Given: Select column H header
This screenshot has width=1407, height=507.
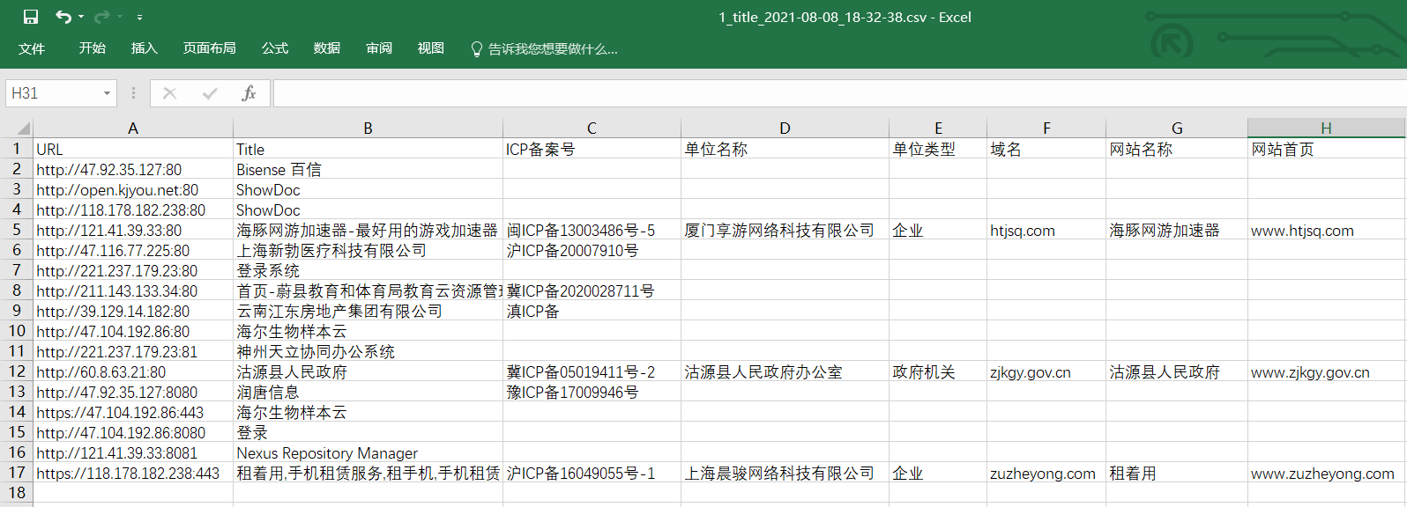Looking at the screenshot, I should (x=1326, y=128).
